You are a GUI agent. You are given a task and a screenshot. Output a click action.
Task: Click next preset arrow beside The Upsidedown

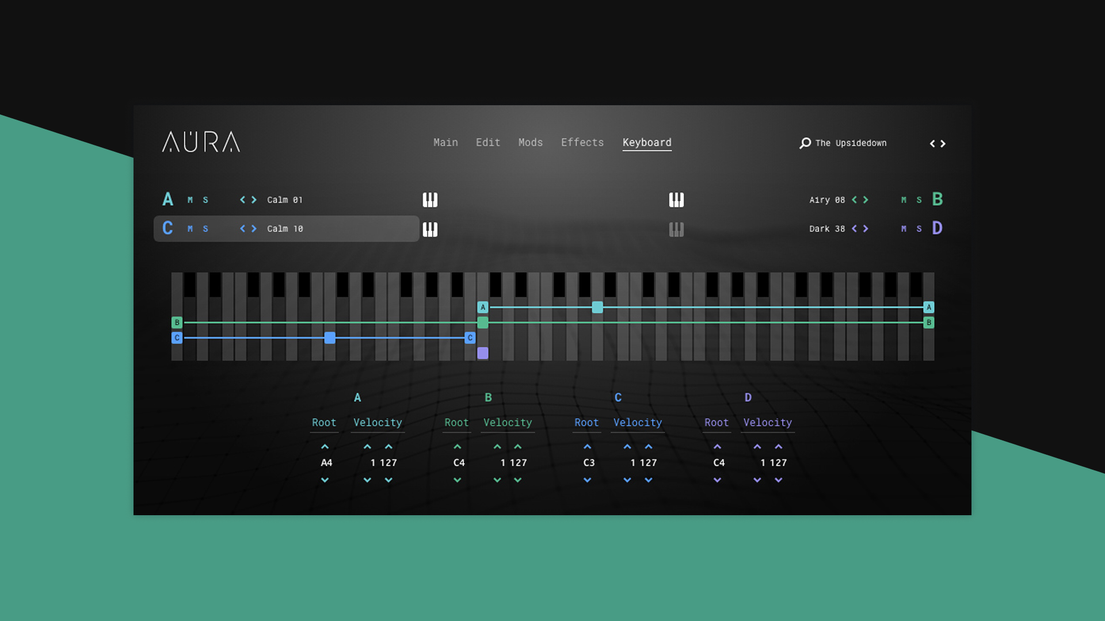pos(942,144)
